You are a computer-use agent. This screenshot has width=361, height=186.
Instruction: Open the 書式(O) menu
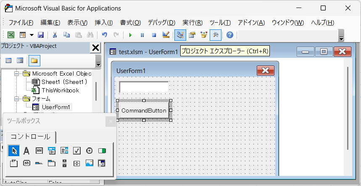coord(130,23)
